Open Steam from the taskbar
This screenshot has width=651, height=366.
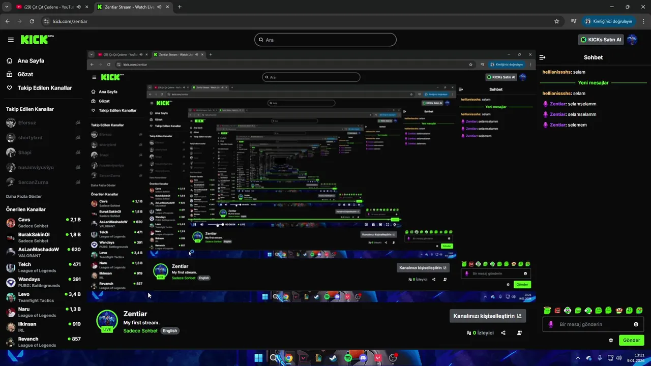point(333,358)
